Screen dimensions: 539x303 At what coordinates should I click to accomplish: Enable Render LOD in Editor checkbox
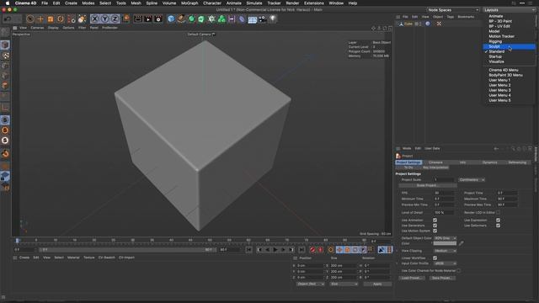498,213
